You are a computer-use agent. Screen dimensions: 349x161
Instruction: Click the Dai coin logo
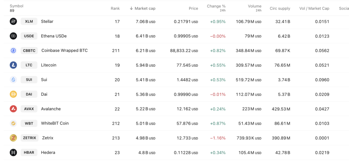13,94
